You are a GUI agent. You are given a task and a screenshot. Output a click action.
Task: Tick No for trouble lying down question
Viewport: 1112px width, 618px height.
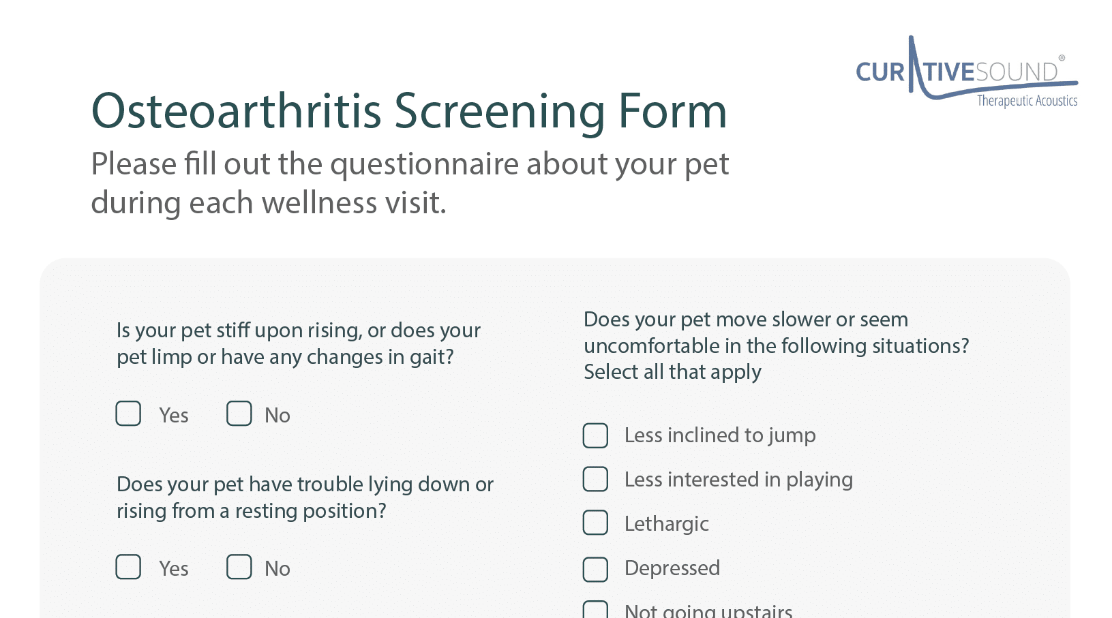coord(239,567)
